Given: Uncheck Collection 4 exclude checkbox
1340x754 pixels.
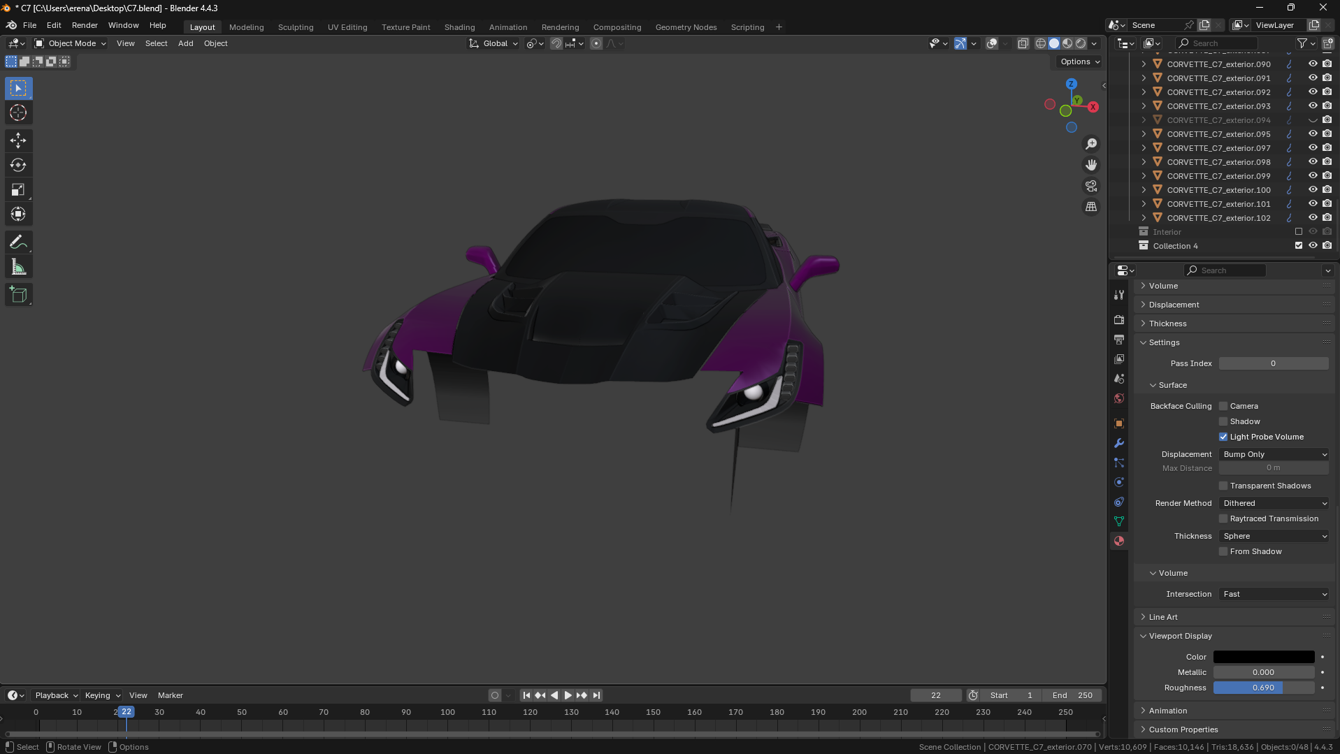Looking at the screenshot, I should click(1299, 245).
